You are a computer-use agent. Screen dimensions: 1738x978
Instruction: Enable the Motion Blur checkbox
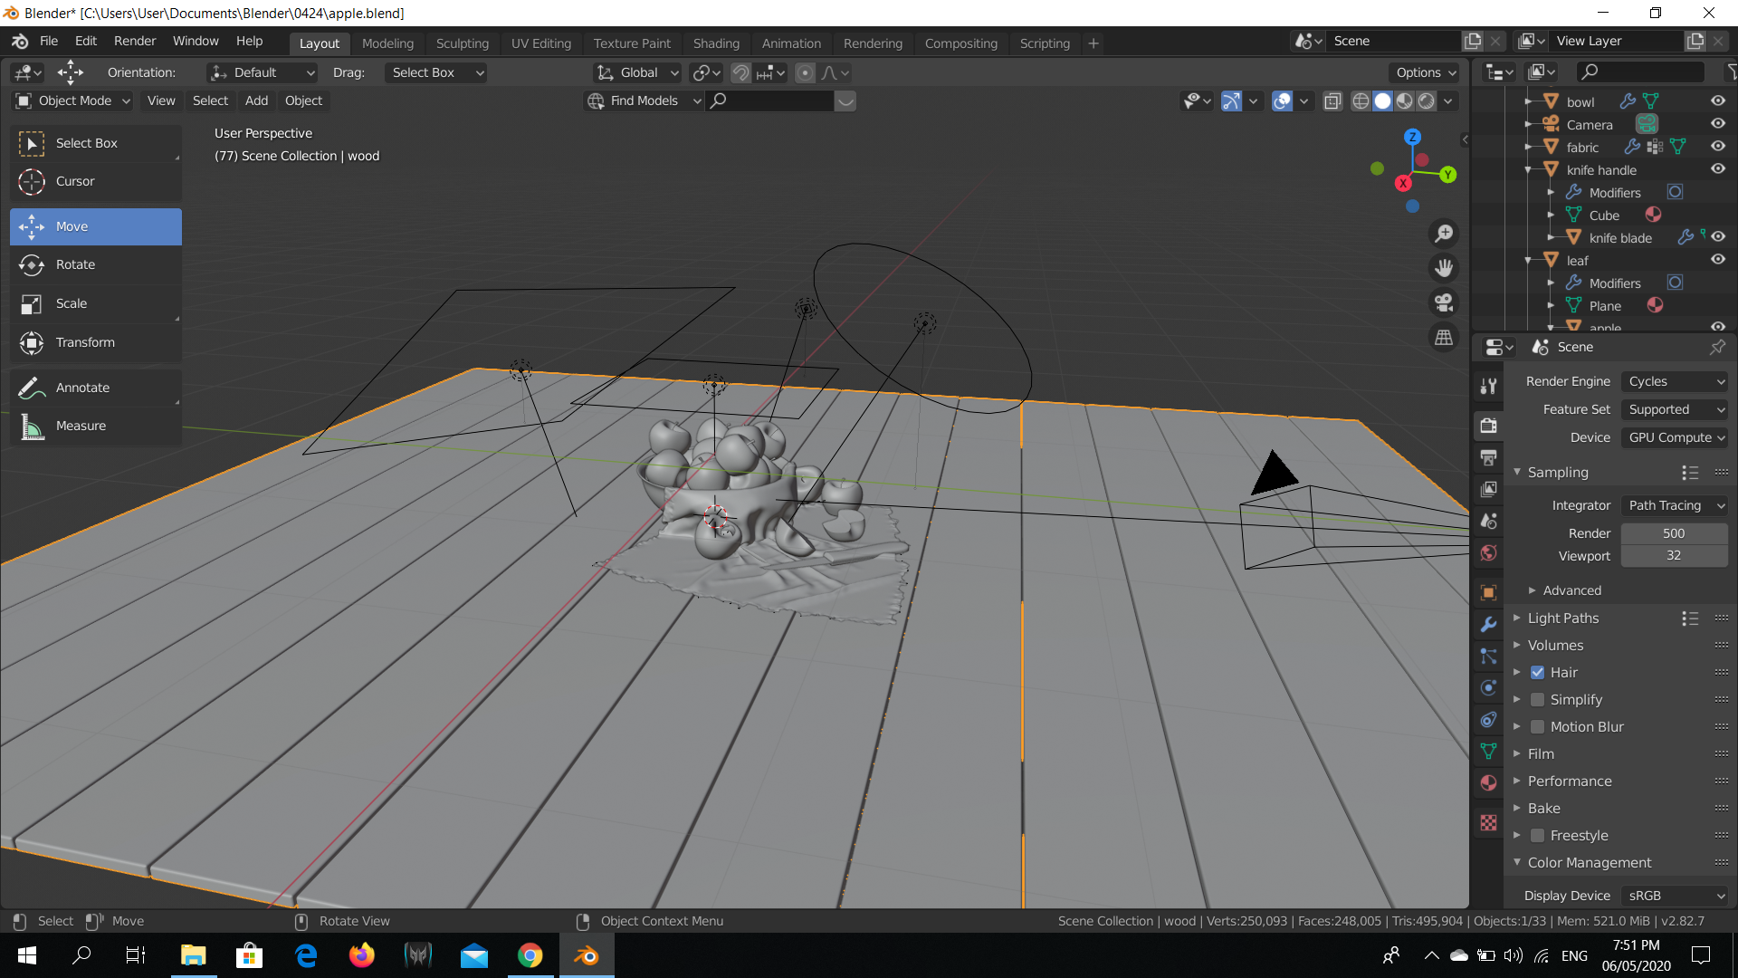pyautogui.click(x=1537, y=726)
